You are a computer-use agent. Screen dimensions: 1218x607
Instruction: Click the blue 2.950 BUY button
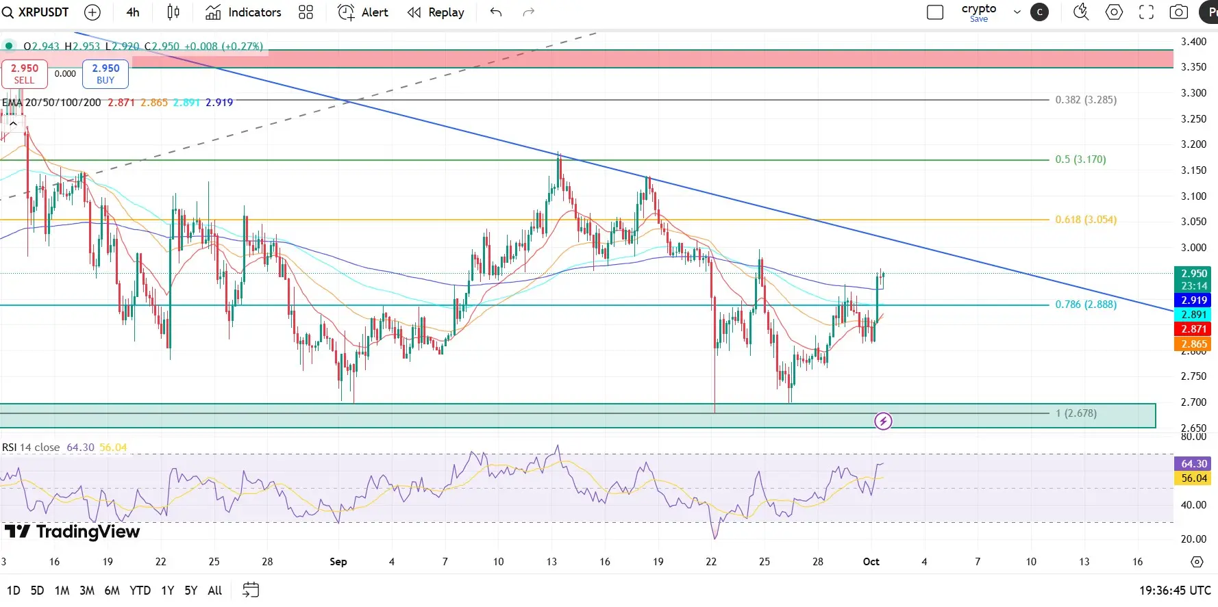click(105, 74)
